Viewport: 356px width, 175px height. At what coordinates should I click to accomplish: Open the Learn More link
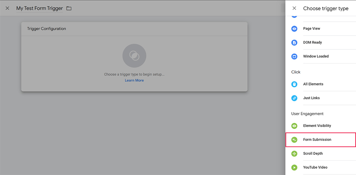click(134, 80)
